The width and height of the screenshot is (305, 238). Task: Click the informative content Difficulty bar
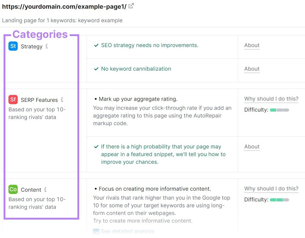pyautogui.click(x=279, y=200)
